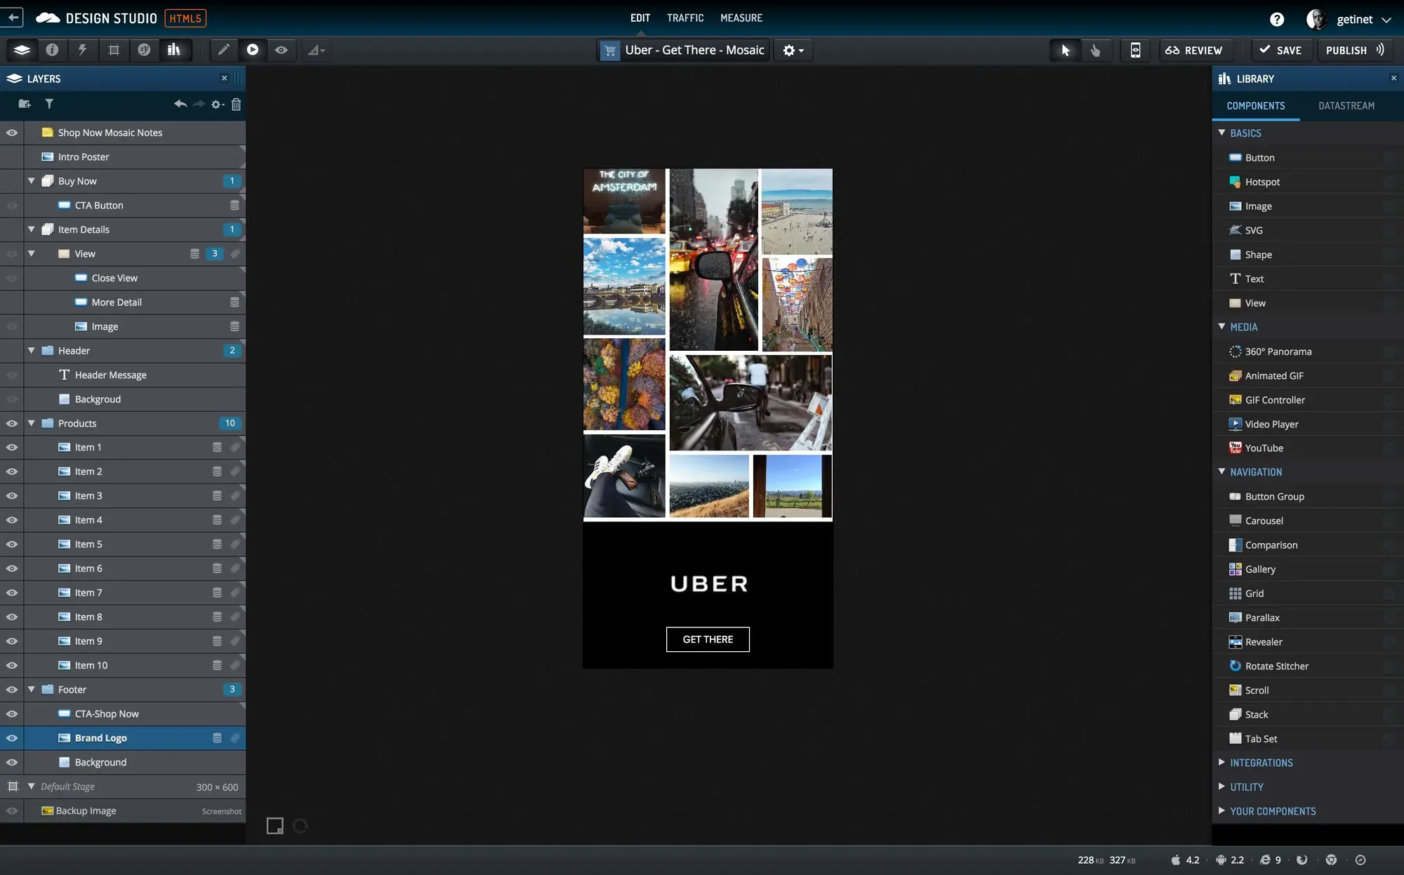Open the gear settings dropdown
This screenshot has height=875, width=1404.
point(793,50)
